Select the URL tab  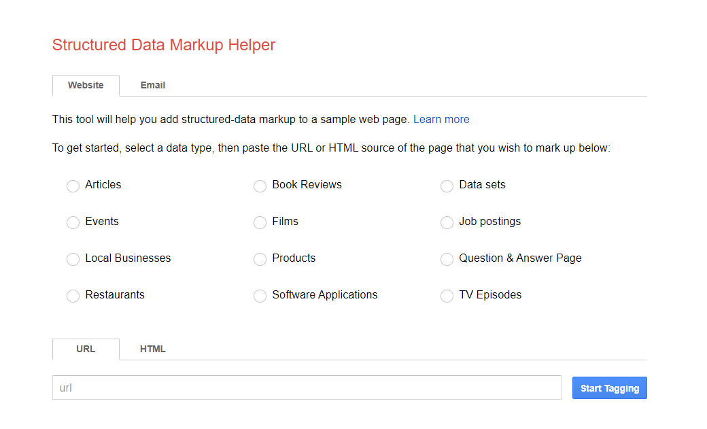pyautogui.click(x=86, y=349)
